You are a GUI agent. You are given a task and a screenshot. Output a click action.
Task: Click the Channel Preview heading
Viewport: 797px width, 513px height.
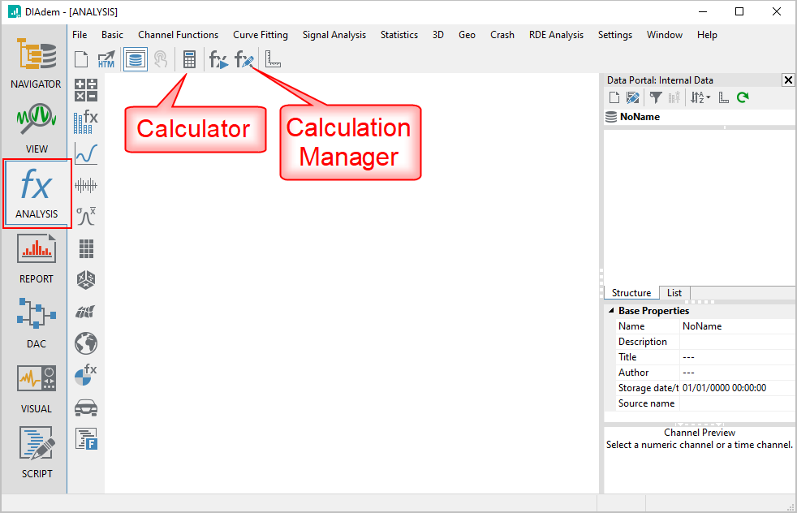pyautogui.click(x=700, y=433)
